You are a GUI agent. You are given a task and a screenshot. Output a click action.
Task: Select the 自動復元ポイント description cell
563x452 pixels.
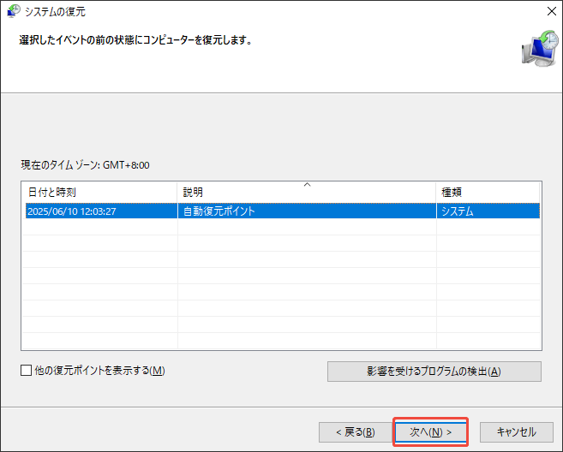(x=307, y=211)
